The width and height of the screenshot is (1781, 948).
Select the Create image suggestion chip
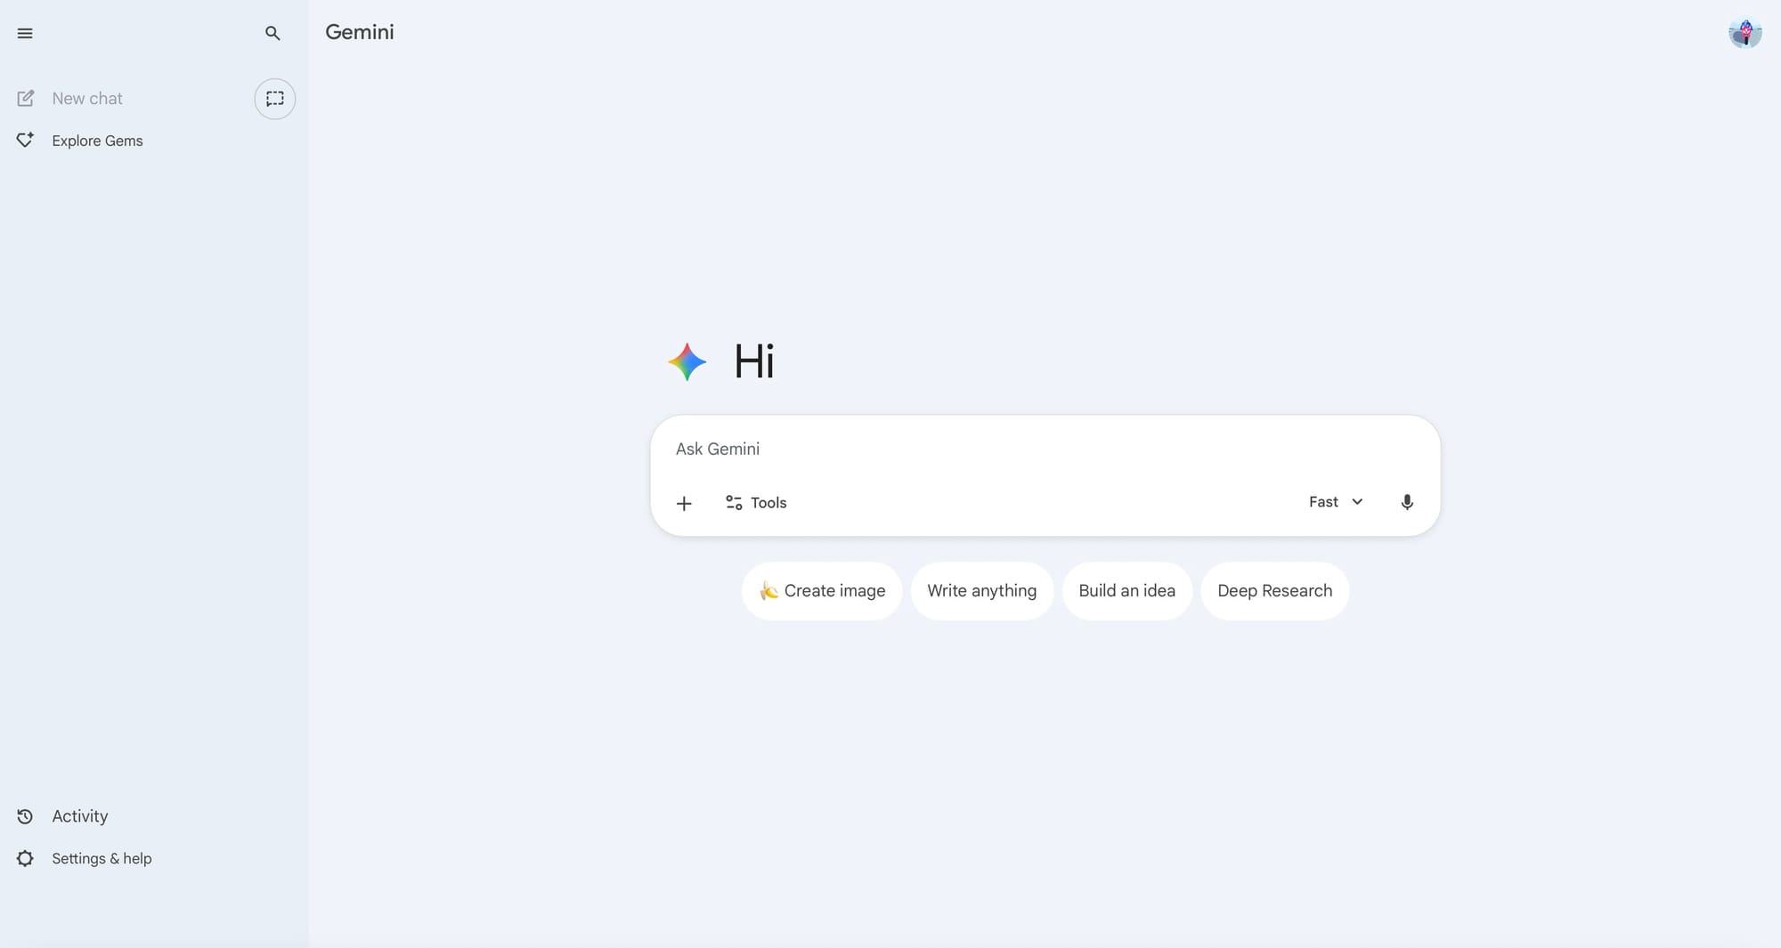pos(821,590)
